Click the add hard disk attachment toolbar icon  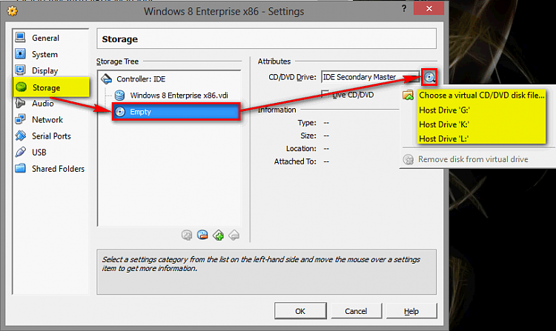point(202,235)
